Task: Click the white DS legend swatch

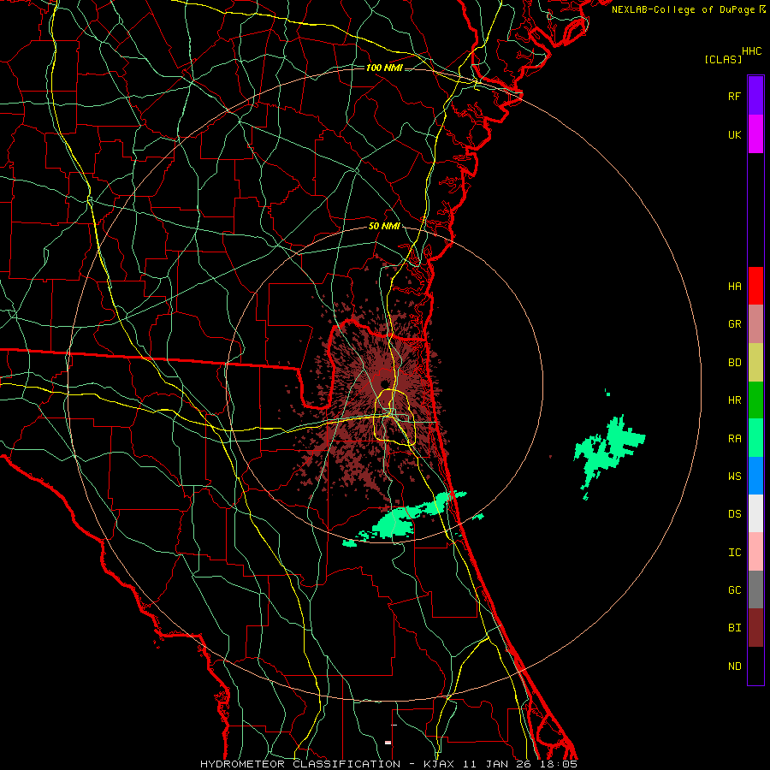Action: click(755, 513)
